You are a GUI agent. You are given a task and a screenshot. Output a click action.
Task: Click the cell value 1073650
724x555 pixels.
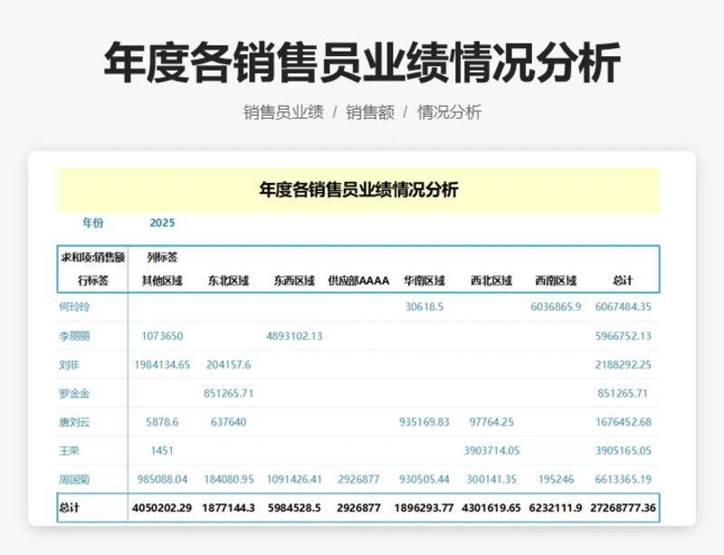tap(162, 336)
